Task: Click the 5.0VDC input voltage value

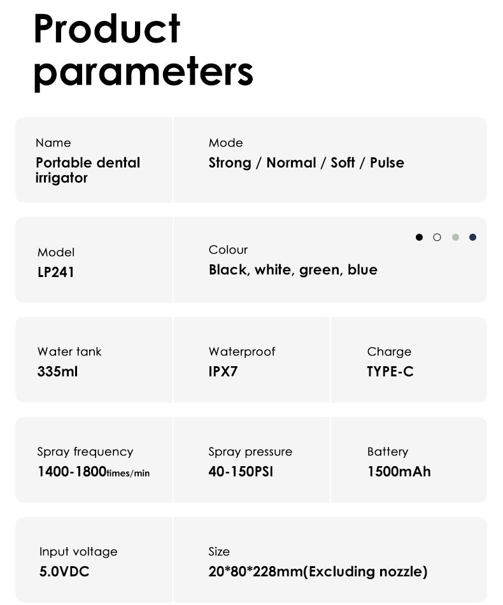Action: [x=64, y=571]
